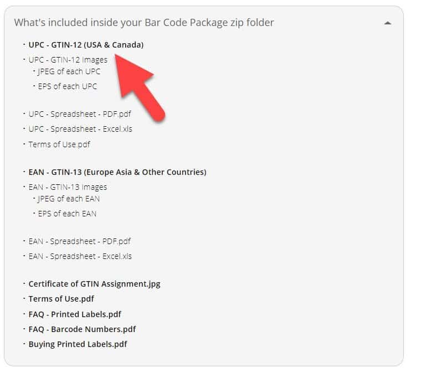Click JPEG of each EAN entry
The width and height of the screenshot is (421, 373).
coord(69,199)
